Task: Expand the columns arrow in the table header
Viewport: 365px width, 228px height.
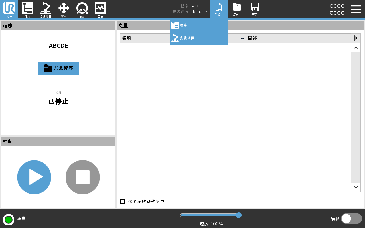Action: pos(355,38)
